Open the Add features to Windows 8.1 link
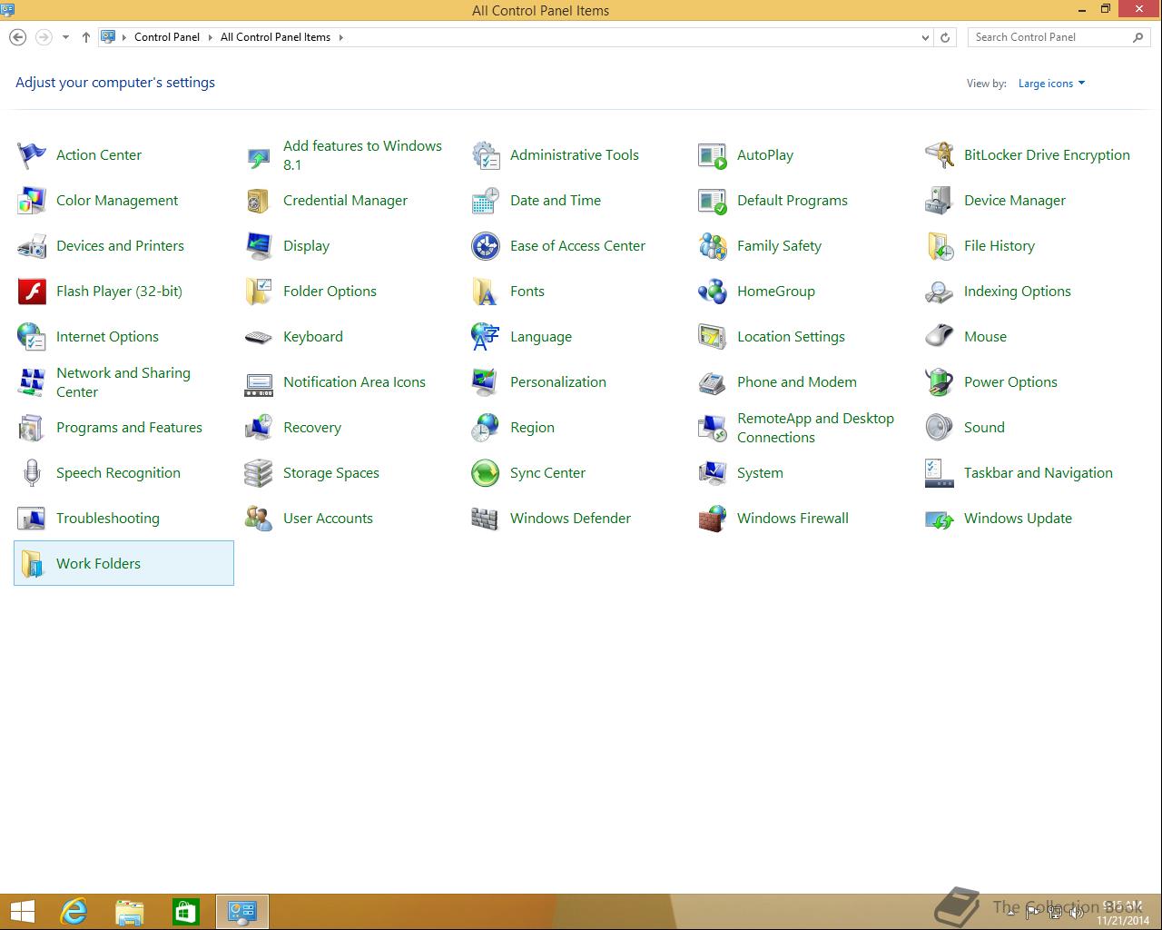 click(x=362, y=155)
